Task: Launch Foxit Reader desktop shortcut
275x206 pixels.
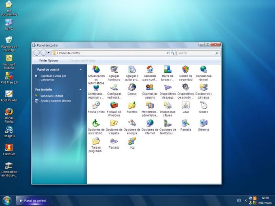Action: tap(9, 96)
